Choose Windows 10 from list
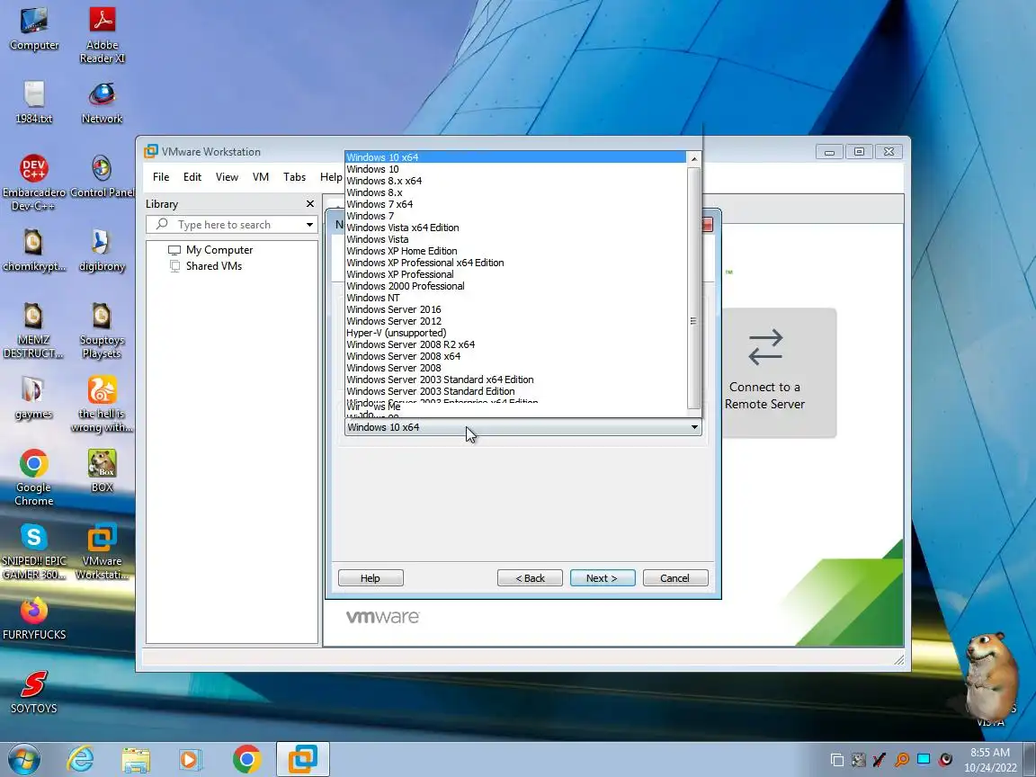The image size is (1036, 777). coord(515,169)
